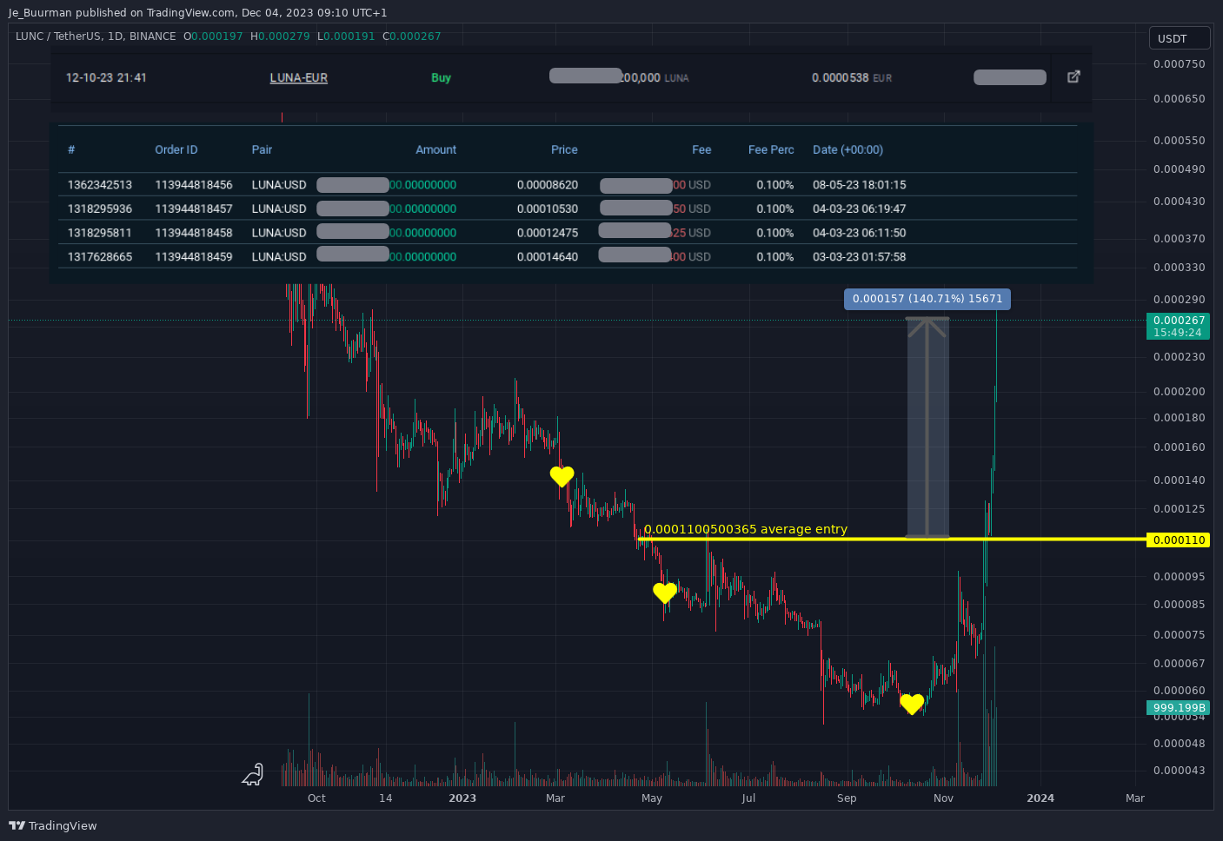Click the Pair column header
1223x841 pixels.
(262, 149)
